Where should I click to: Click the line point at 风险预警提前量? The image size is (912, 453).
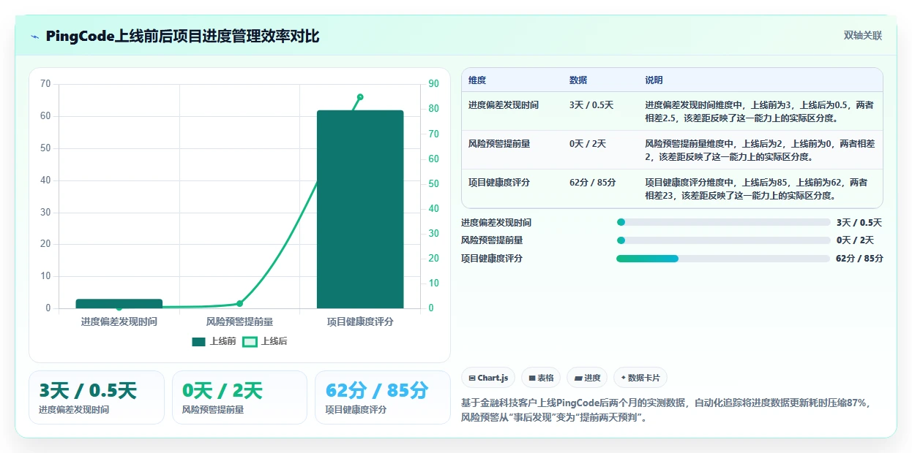239,303
